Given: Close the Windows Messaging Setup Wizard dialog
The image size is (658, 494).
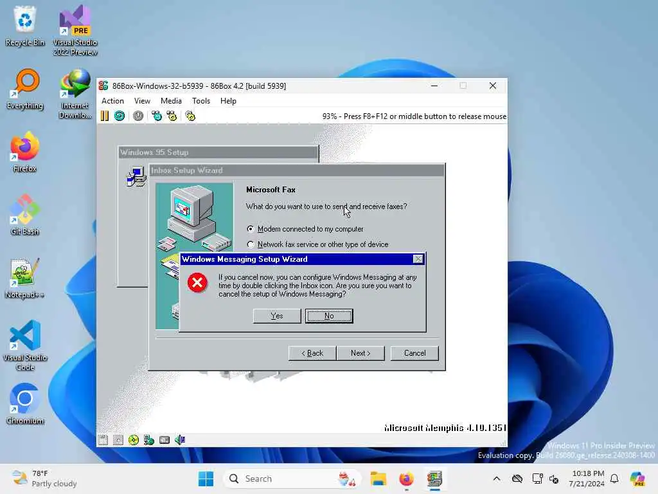Looking at the screenshot, I should 418,259.
